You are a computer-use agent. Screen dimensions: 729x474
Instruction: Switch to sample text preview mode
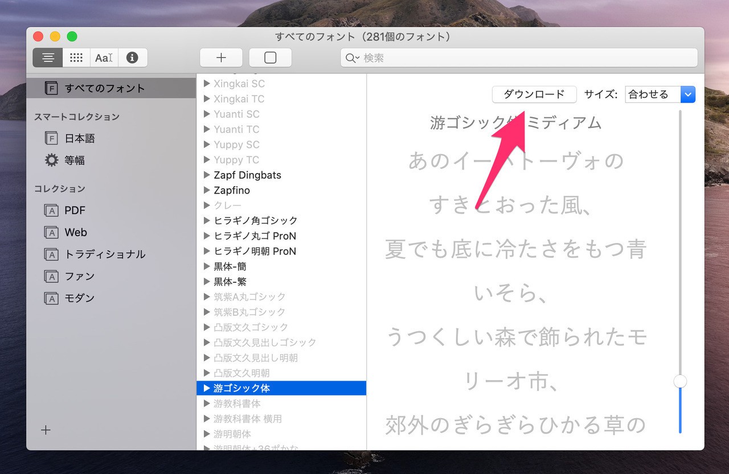coord(48,57)
